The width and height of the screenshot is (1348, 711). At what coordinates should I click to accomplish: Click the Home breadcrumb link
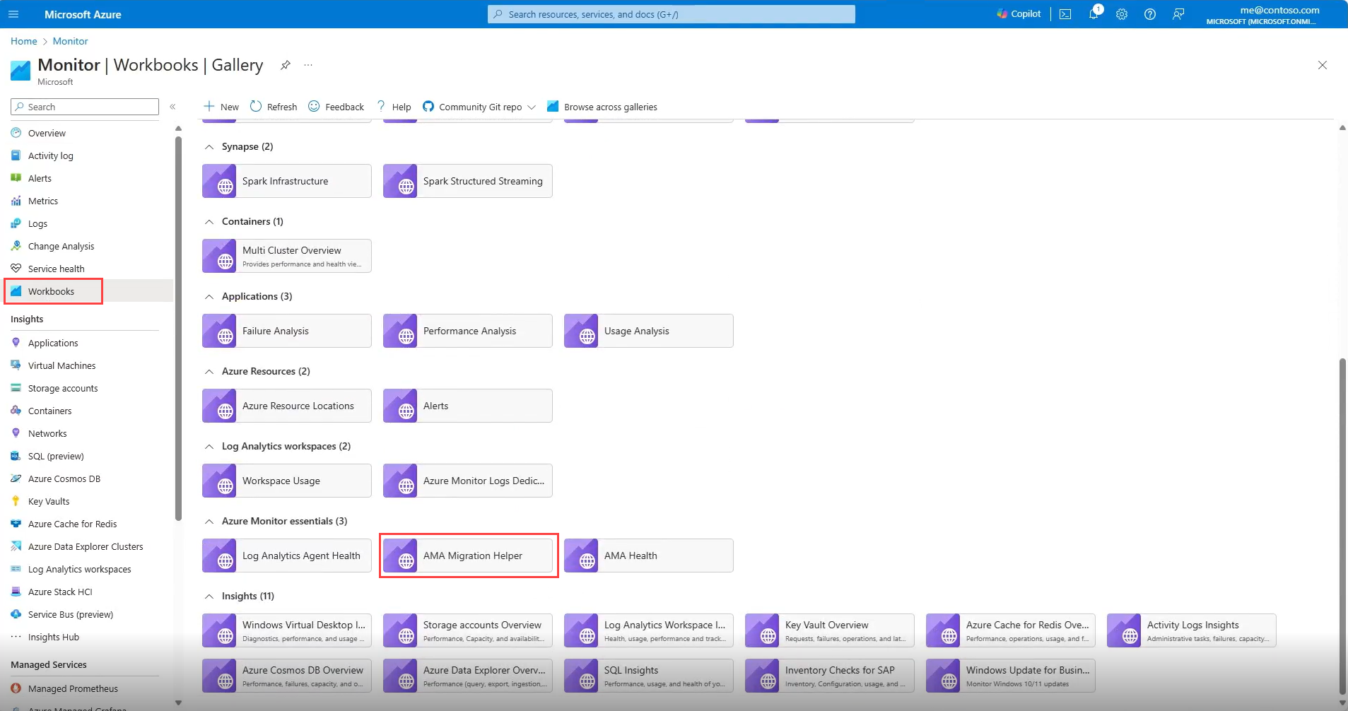[24, 41]
